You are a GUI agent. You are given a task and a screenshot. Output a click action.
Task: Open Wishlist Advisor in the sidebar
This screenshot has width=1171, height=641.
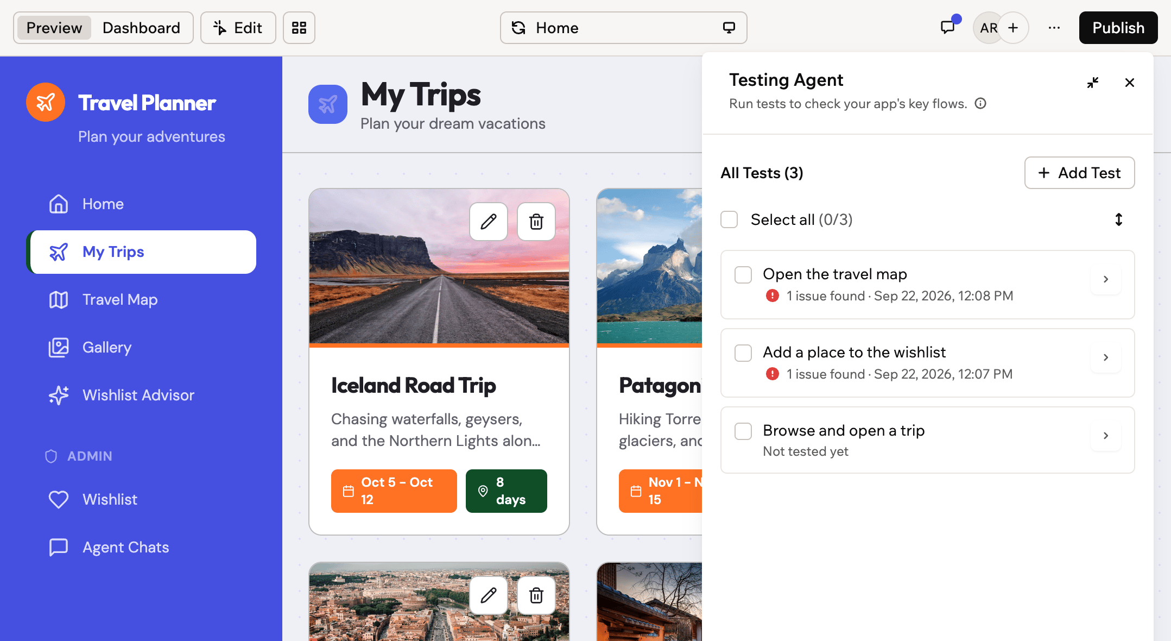(x=141, y=395)
